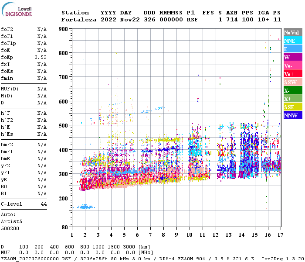The width and height of the screenshot is (305, 262).
Task: Select the NNW dark blue legend swatch
Action: click(293, 115)
